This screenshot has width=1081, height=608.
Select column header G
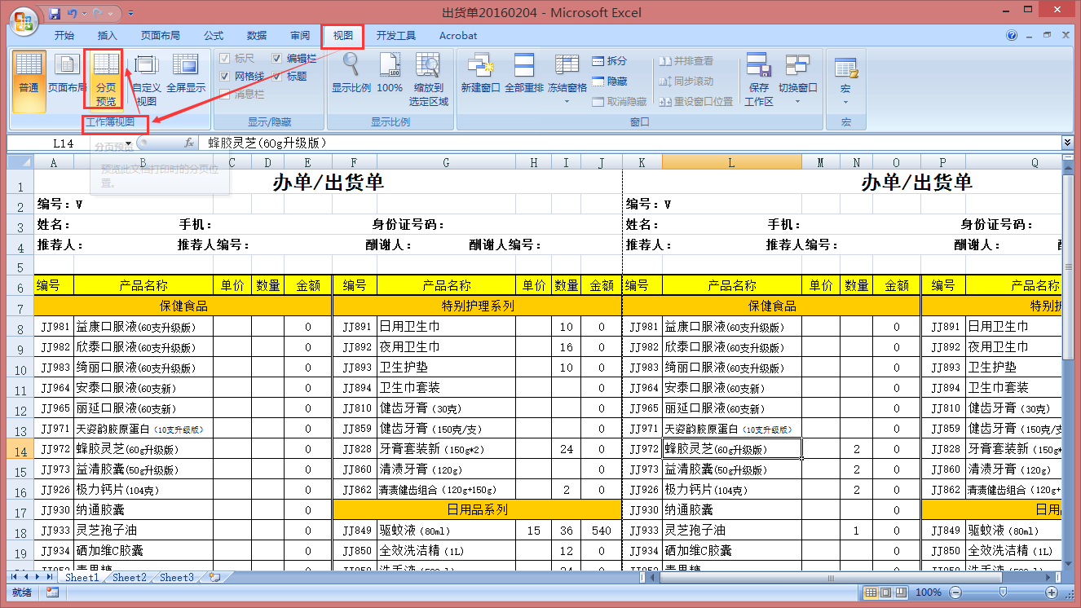pos(446,163)
